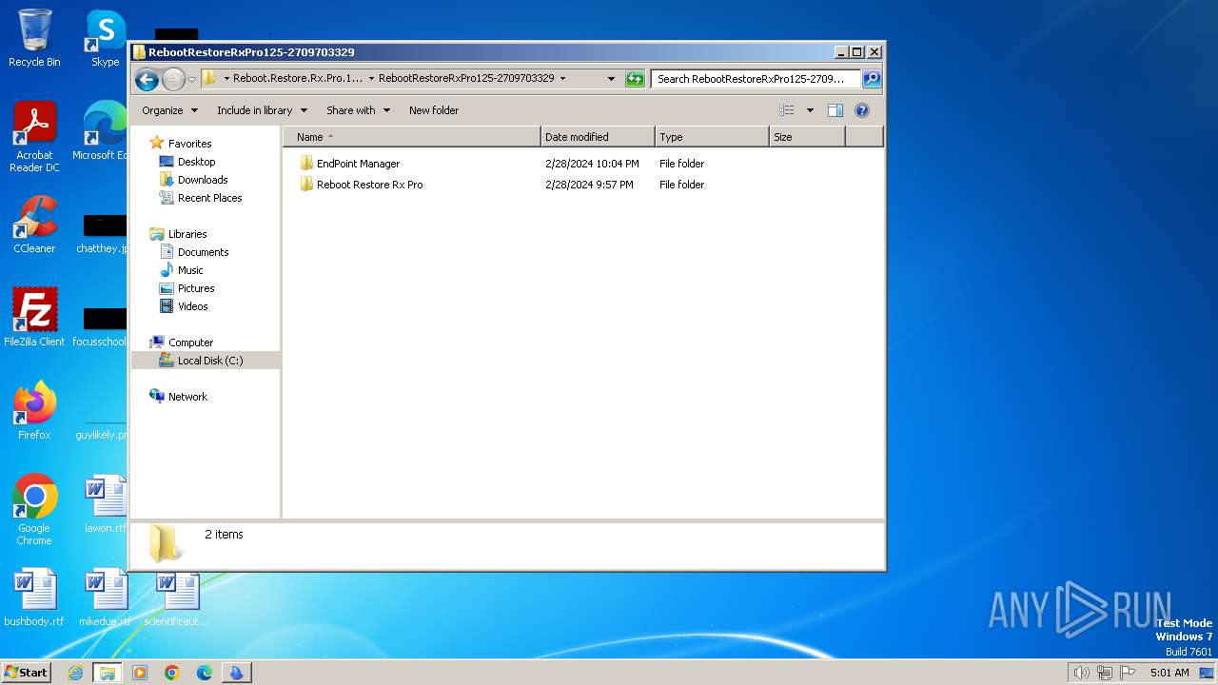The width and height of the screenshot is (1218, 685).
Task: Sort by the Type column header
Action: [x=712, y=137]
